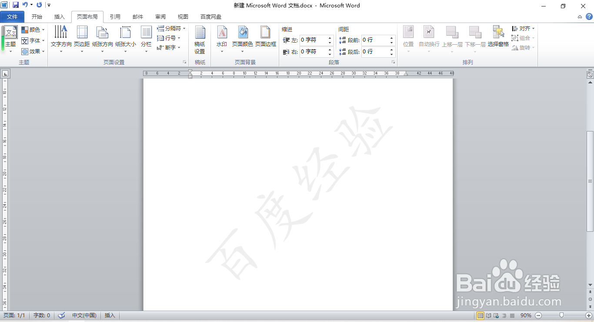This screenshot has width=594, height=322.
Task: Switch to 视图 View tab
Action: click(x=183, y=17)
